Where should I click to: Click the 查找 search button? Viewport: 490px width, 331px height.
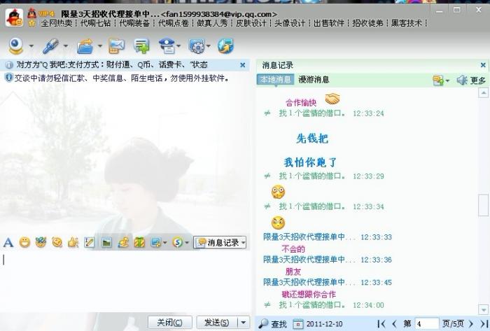273,324
